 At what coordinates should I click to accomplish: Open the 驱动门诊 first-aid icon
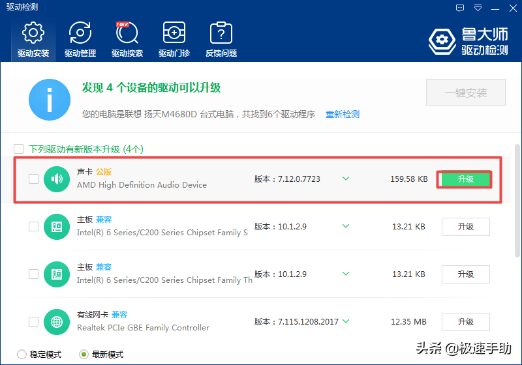pyautogui.click(x=174, y=34)
